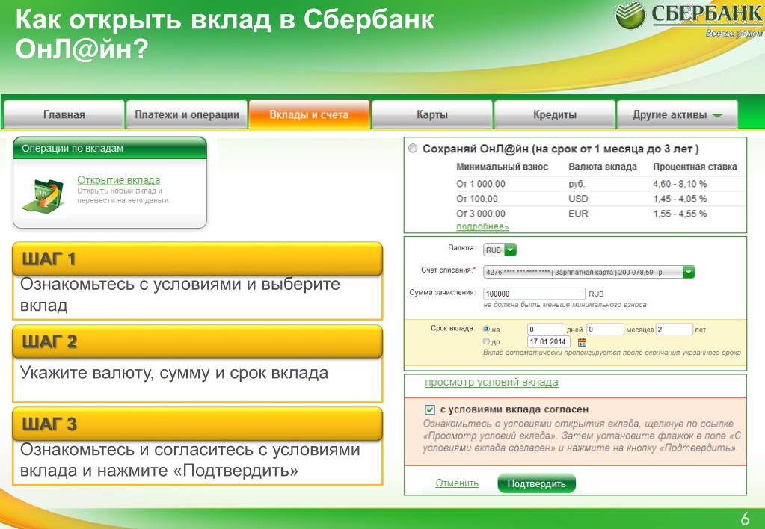This screenshot has width=765, height=529.
Task: Select the Сохраняй ОнЛ@йн deposit radio button
Action: (x=413, y=149)
